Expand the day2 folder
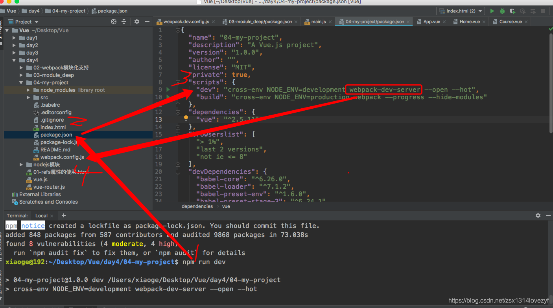 pyautogui.click(x=14, y=45)
